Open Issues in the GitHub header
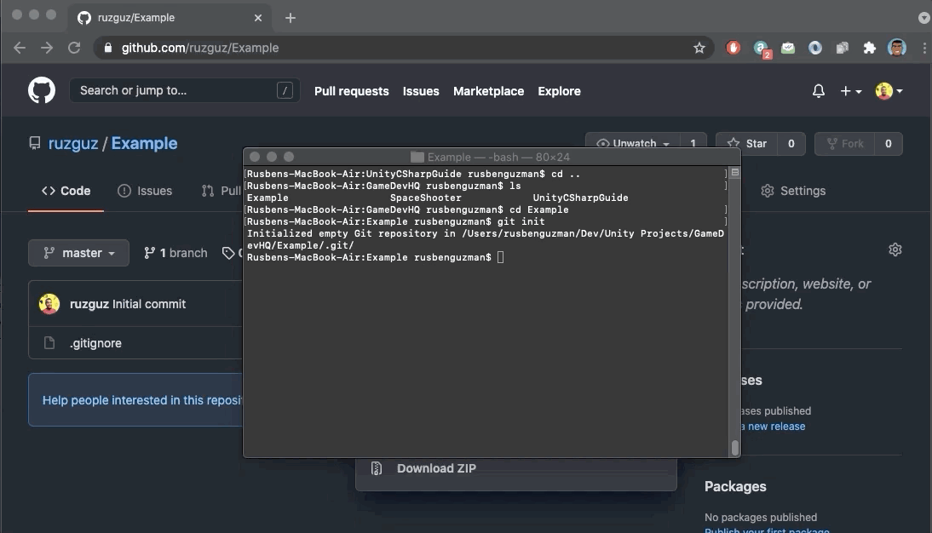The height and width of the screenshot is (533, 932). pyautogui.click(x=421, y=91)
